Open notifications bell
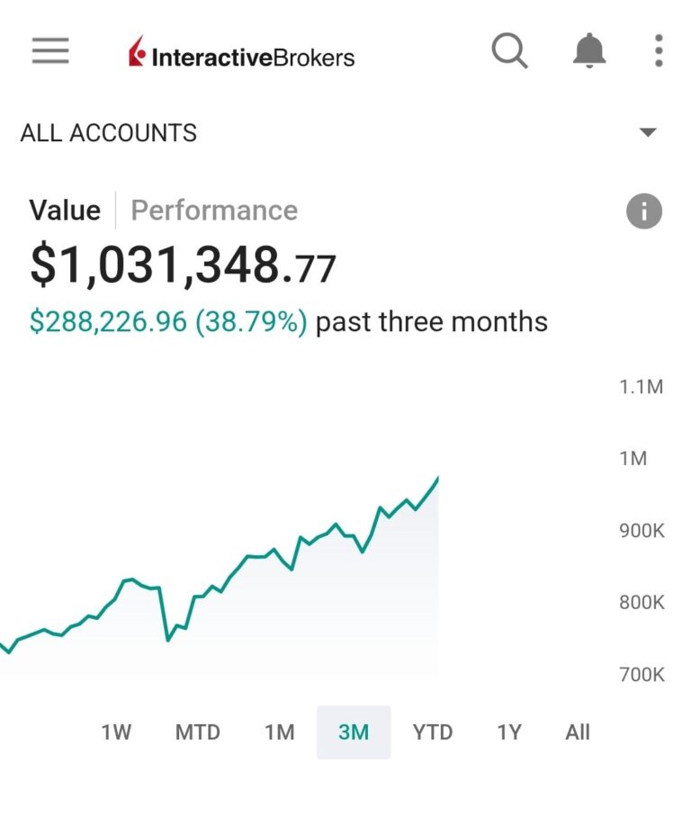Viewport: 691px width, 817px height. pyautogui.click(x=590, y=51)
